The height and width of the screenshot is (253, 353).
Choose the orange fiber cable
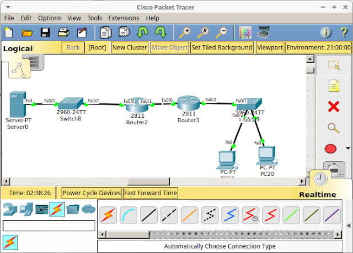coord(190,215)
